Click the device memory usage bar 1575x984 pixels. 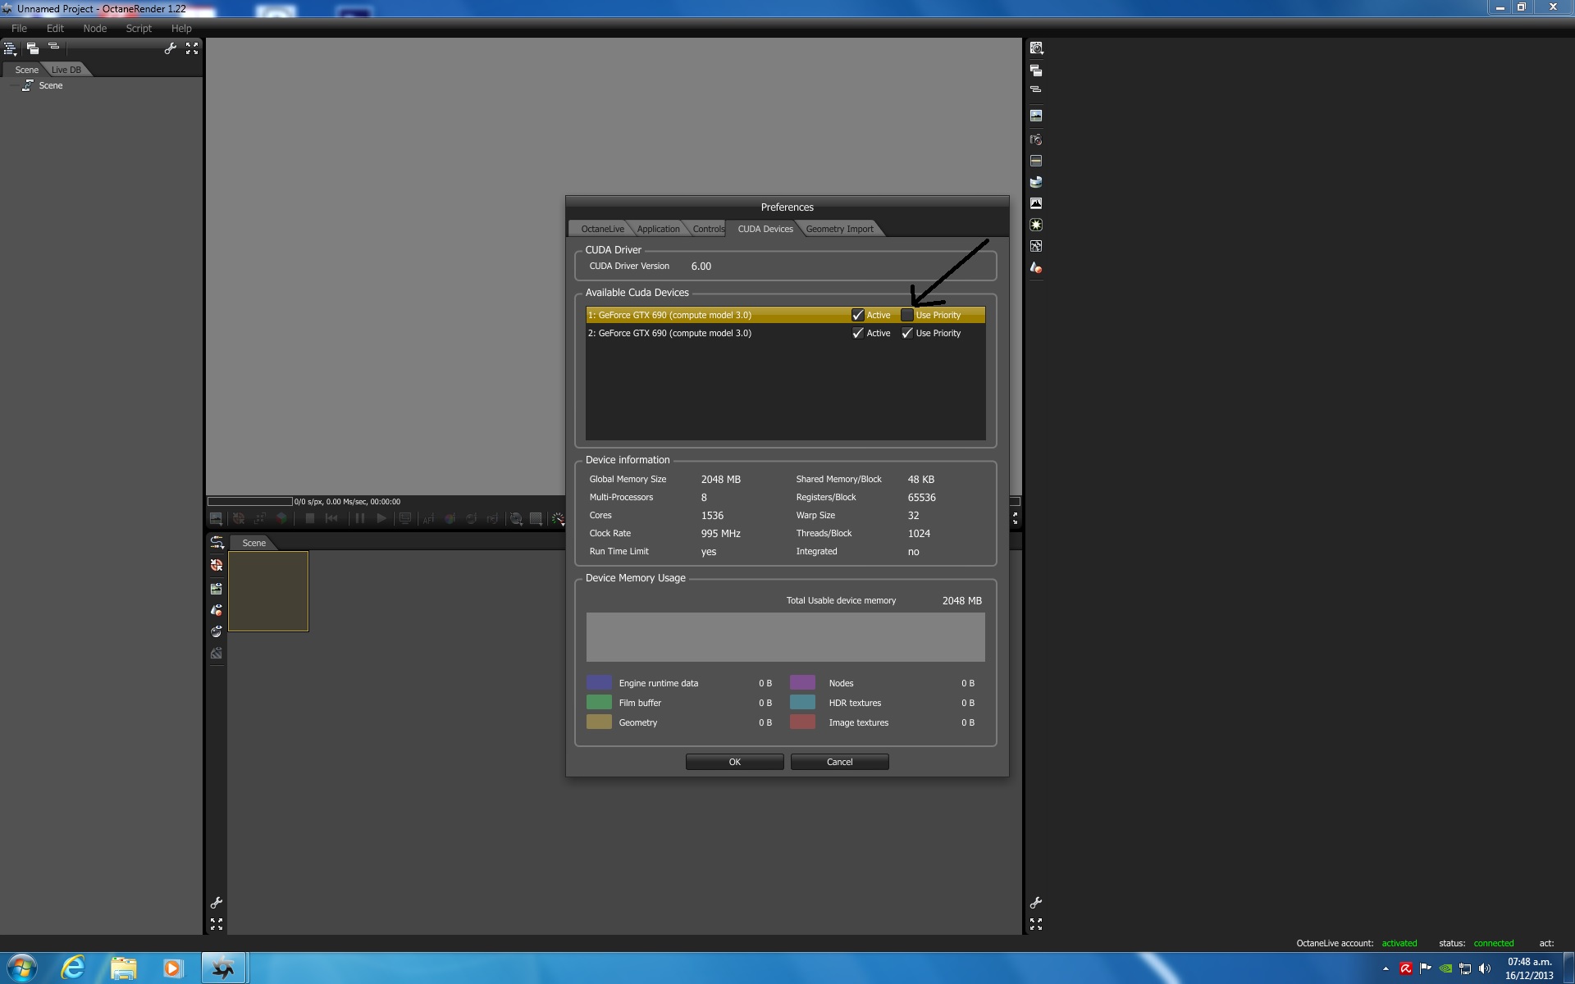pos(785,637)
